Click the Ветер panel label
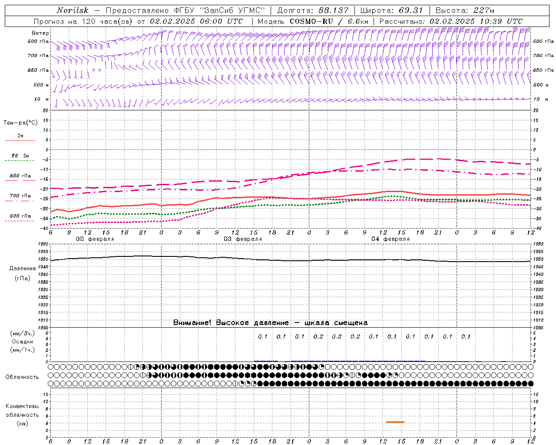The width and height of the screenshot is (556, 445). pyautogui.click(x=40, y=33)
